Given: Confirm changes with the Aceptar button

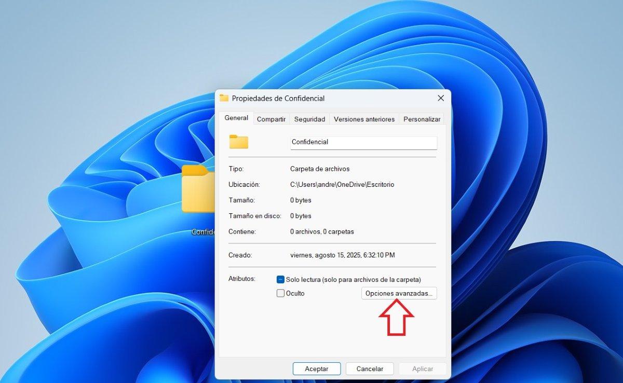Looking at the screenshot, I should (317, 368).
